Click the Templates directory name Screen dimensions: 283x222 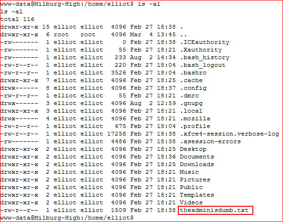coord(197,195)
